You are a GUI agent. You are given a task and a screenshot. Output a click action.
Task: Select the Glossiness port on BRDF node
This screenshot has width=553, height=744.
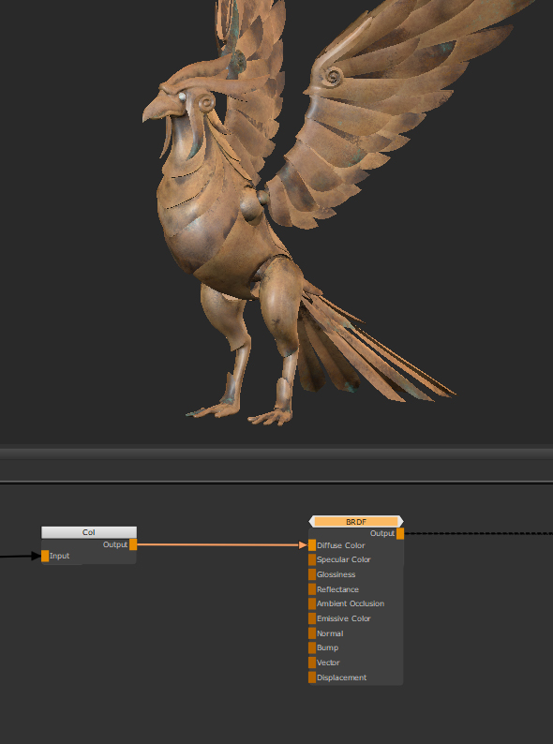[312, 574]
